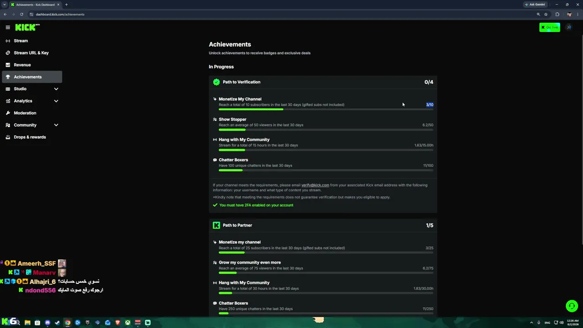Viewport: 583px width, 328px height.
Task: Click the Drops & rewards icon
Action: (8, 137)
